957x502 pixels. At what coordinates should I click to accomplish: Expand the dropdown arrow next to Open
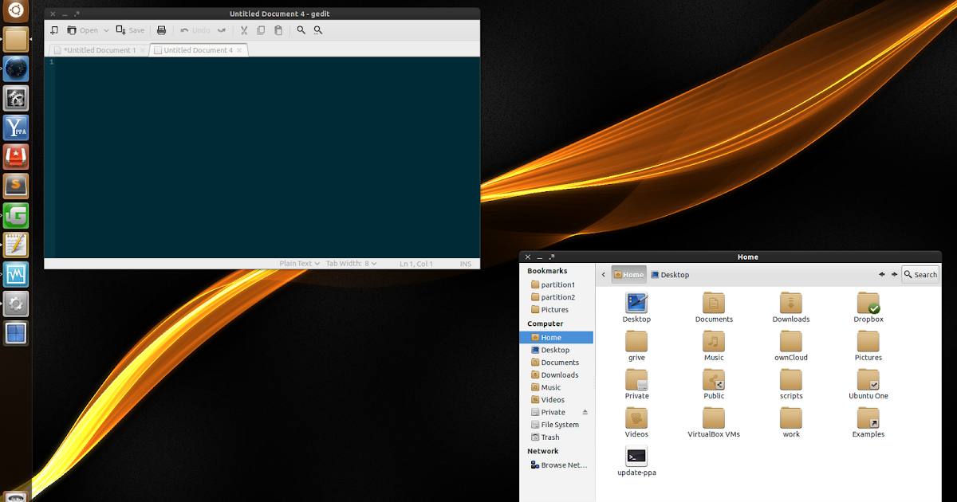click(106, 29)
